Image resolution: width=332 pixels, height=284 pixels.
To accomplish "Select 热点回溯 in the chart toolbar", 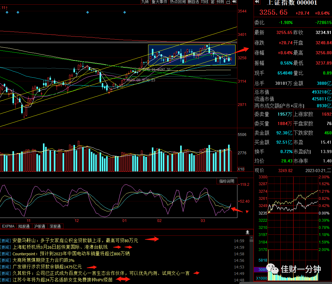I will coord(178,2).
